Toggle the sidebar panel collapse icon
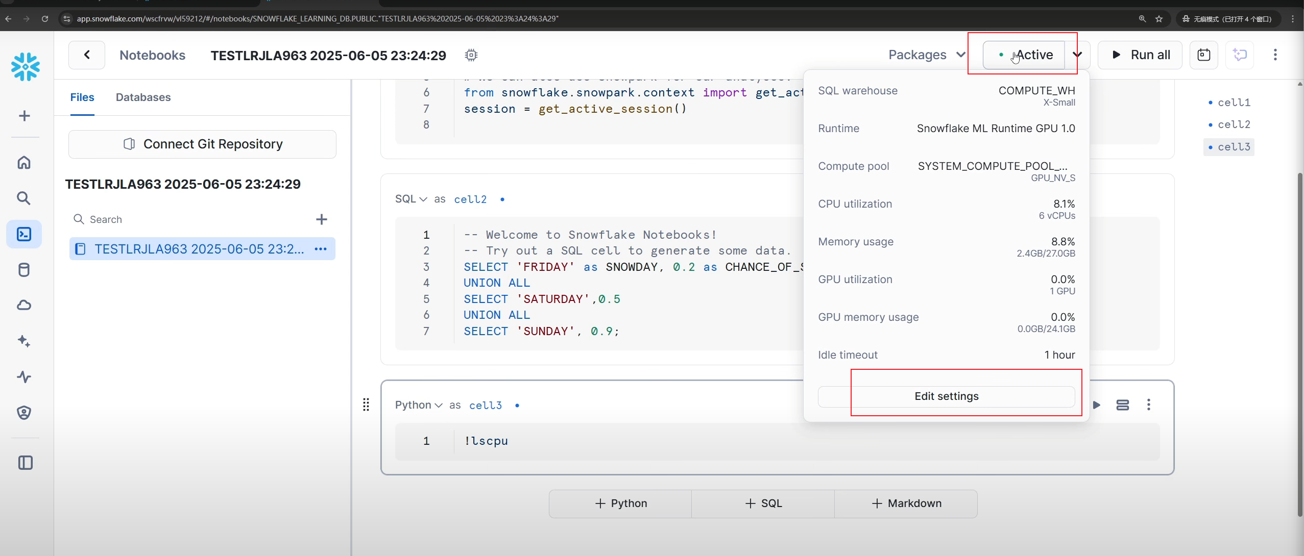The image size is (1304, 556). [25, 463]
